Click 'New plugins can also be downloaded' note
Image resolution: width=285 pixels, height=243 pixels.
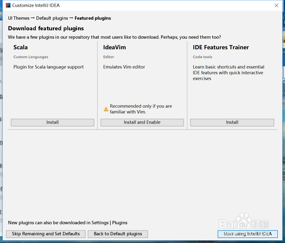click(x=68, y=223)
